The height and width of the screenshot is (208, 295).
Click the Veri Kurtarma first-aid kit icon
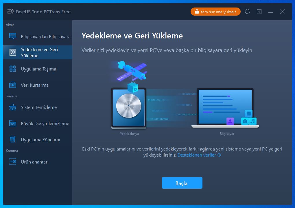click(13, 85)
